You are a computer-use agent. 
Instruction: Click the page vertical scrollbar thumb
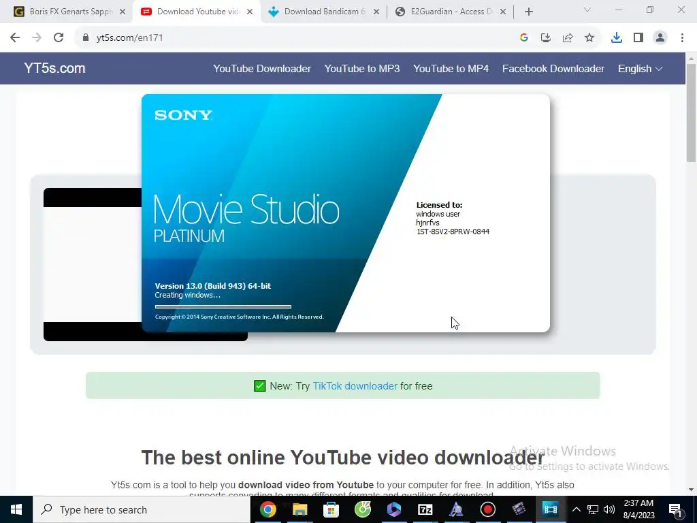pyautogui.click(x=691, y=113)
